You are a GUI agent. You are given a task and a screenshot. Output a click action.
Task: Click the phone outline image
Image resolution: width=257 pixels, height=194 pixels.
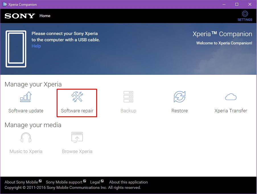(x=16, y=49)
